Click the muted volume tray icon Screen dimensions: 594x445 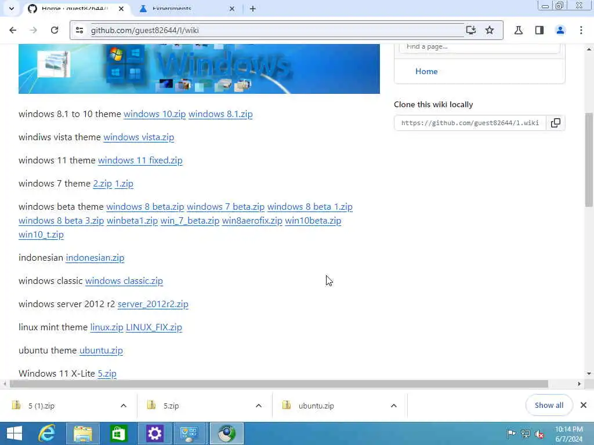coord(539,434)
